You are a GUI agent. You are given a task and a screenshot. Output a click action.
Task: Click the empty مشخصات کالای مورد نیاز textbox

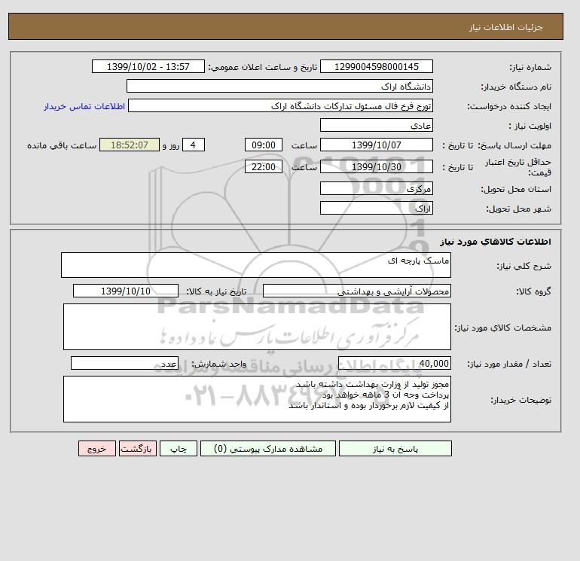(x=257, y=327)
